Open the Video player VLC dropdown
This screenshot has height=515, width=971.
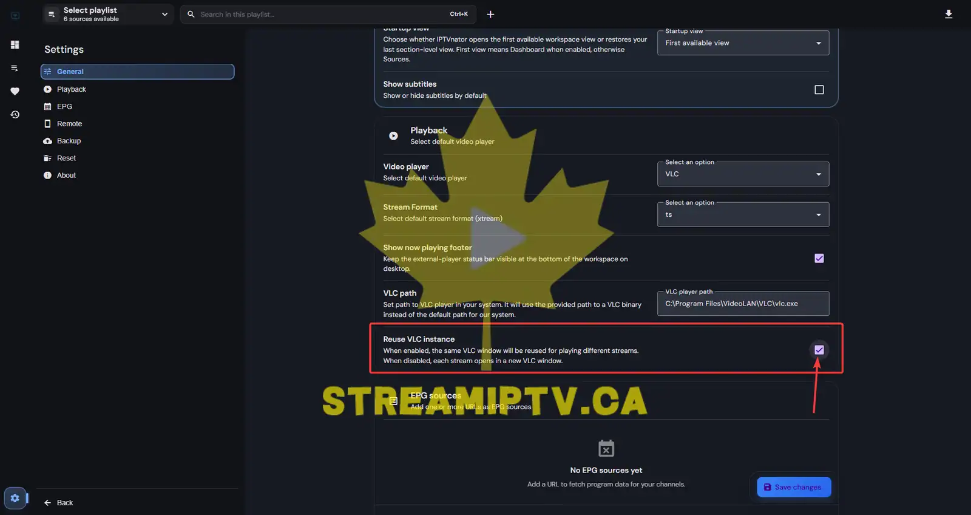tap(743, 174)
